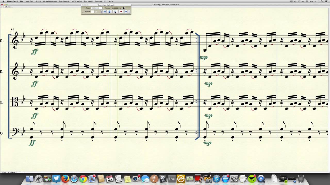
Task: Open Photo Booth in the Dock
Action: 198,179
